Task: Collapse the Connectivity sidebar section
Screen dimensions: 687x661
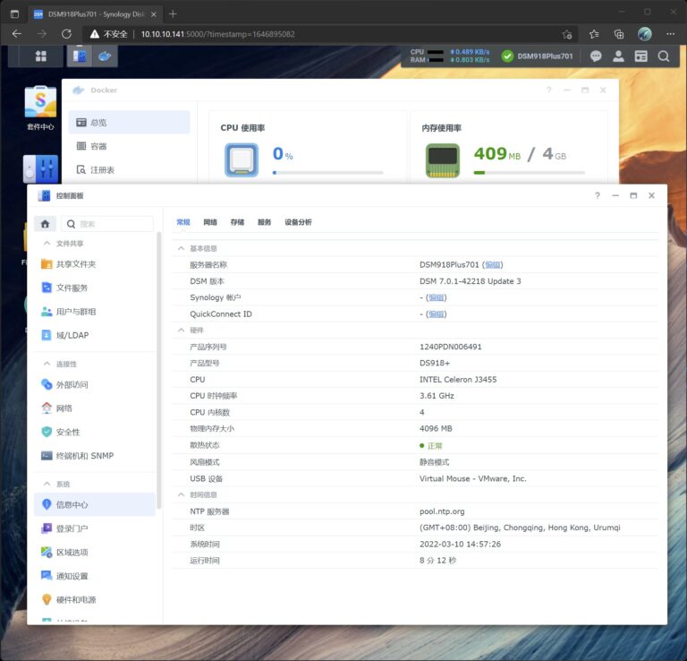Action: pos(47,364)
